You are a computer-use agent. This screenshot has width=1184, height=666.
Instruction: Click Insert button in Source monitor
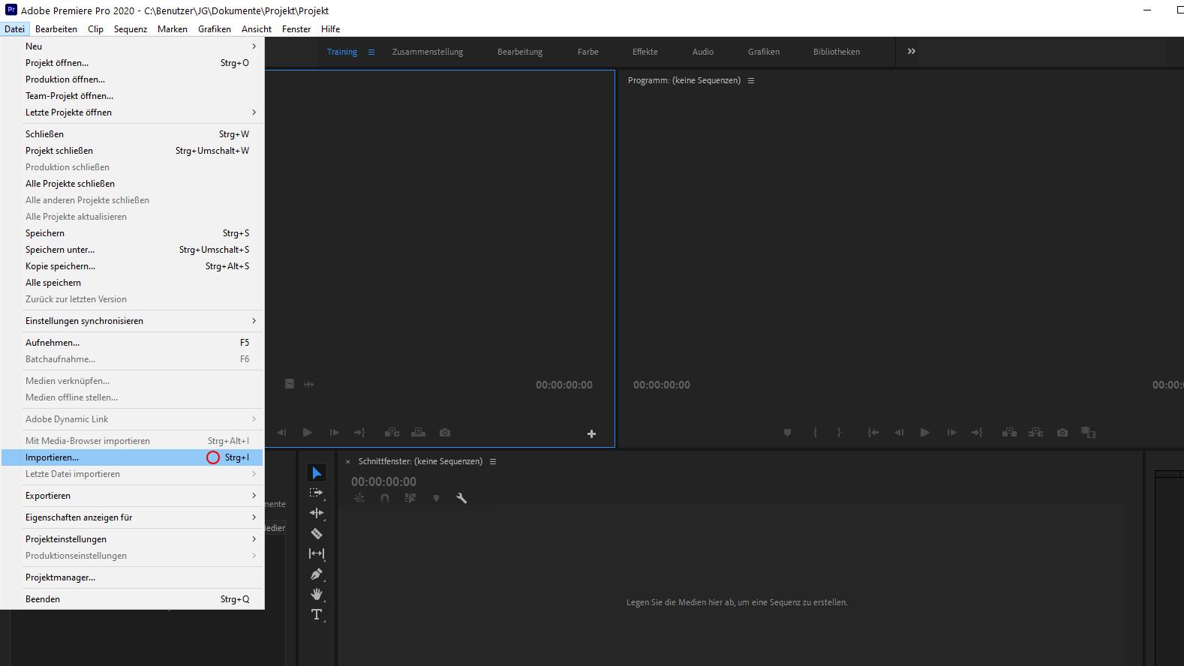[392, 433]
